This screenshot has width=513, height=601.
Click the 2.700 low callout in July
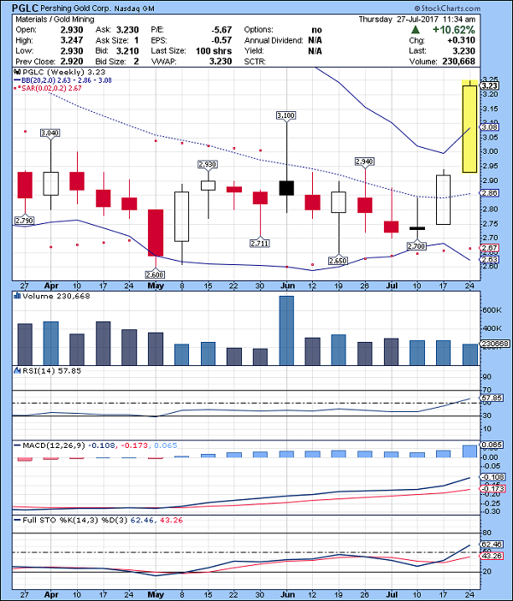tap(416, 245)
